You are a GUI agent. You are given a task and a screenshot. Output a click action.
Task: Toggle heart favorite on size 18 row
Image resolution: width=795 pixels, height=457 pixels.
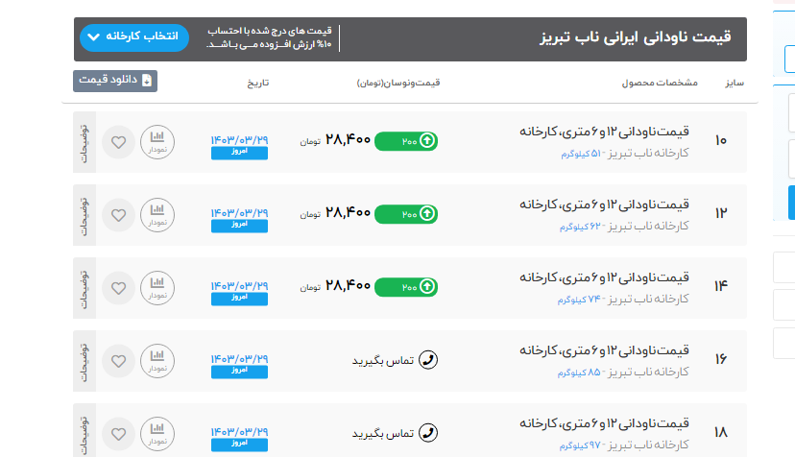pyautogui.click(x=118, y=433)
